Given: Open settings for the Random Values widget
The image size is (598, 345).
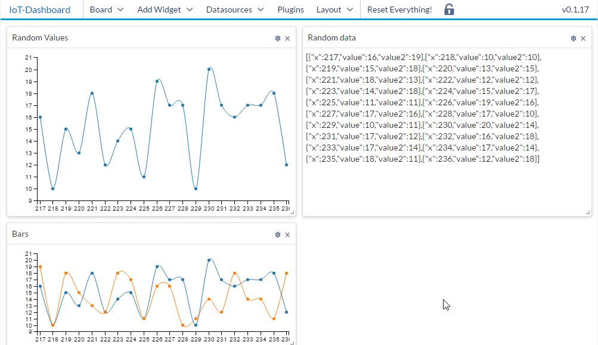Looking at the screenshot, I should coord(278,37).
